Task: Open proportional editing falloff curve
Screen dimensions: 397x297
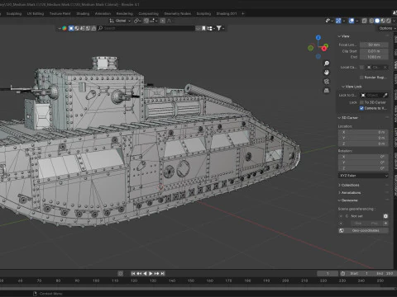Action: click(170, 21)
